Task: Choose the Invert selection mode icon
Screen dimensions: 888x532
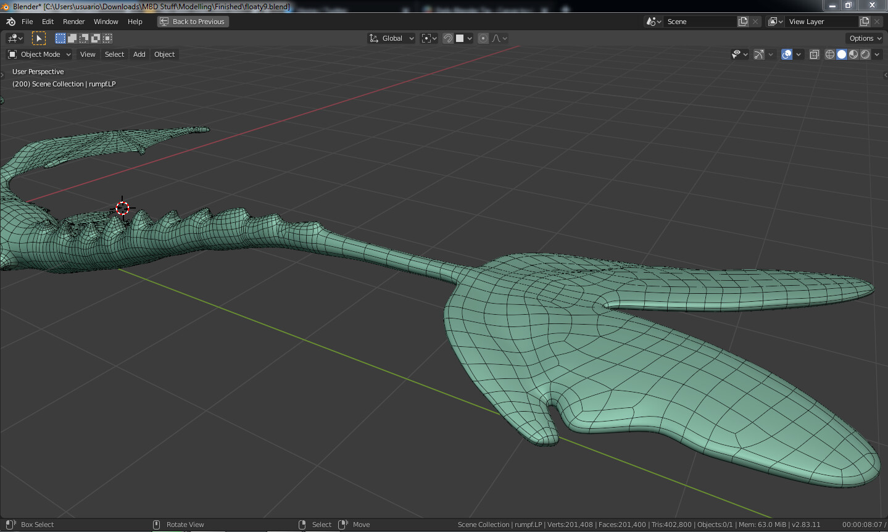Action: 96,38
